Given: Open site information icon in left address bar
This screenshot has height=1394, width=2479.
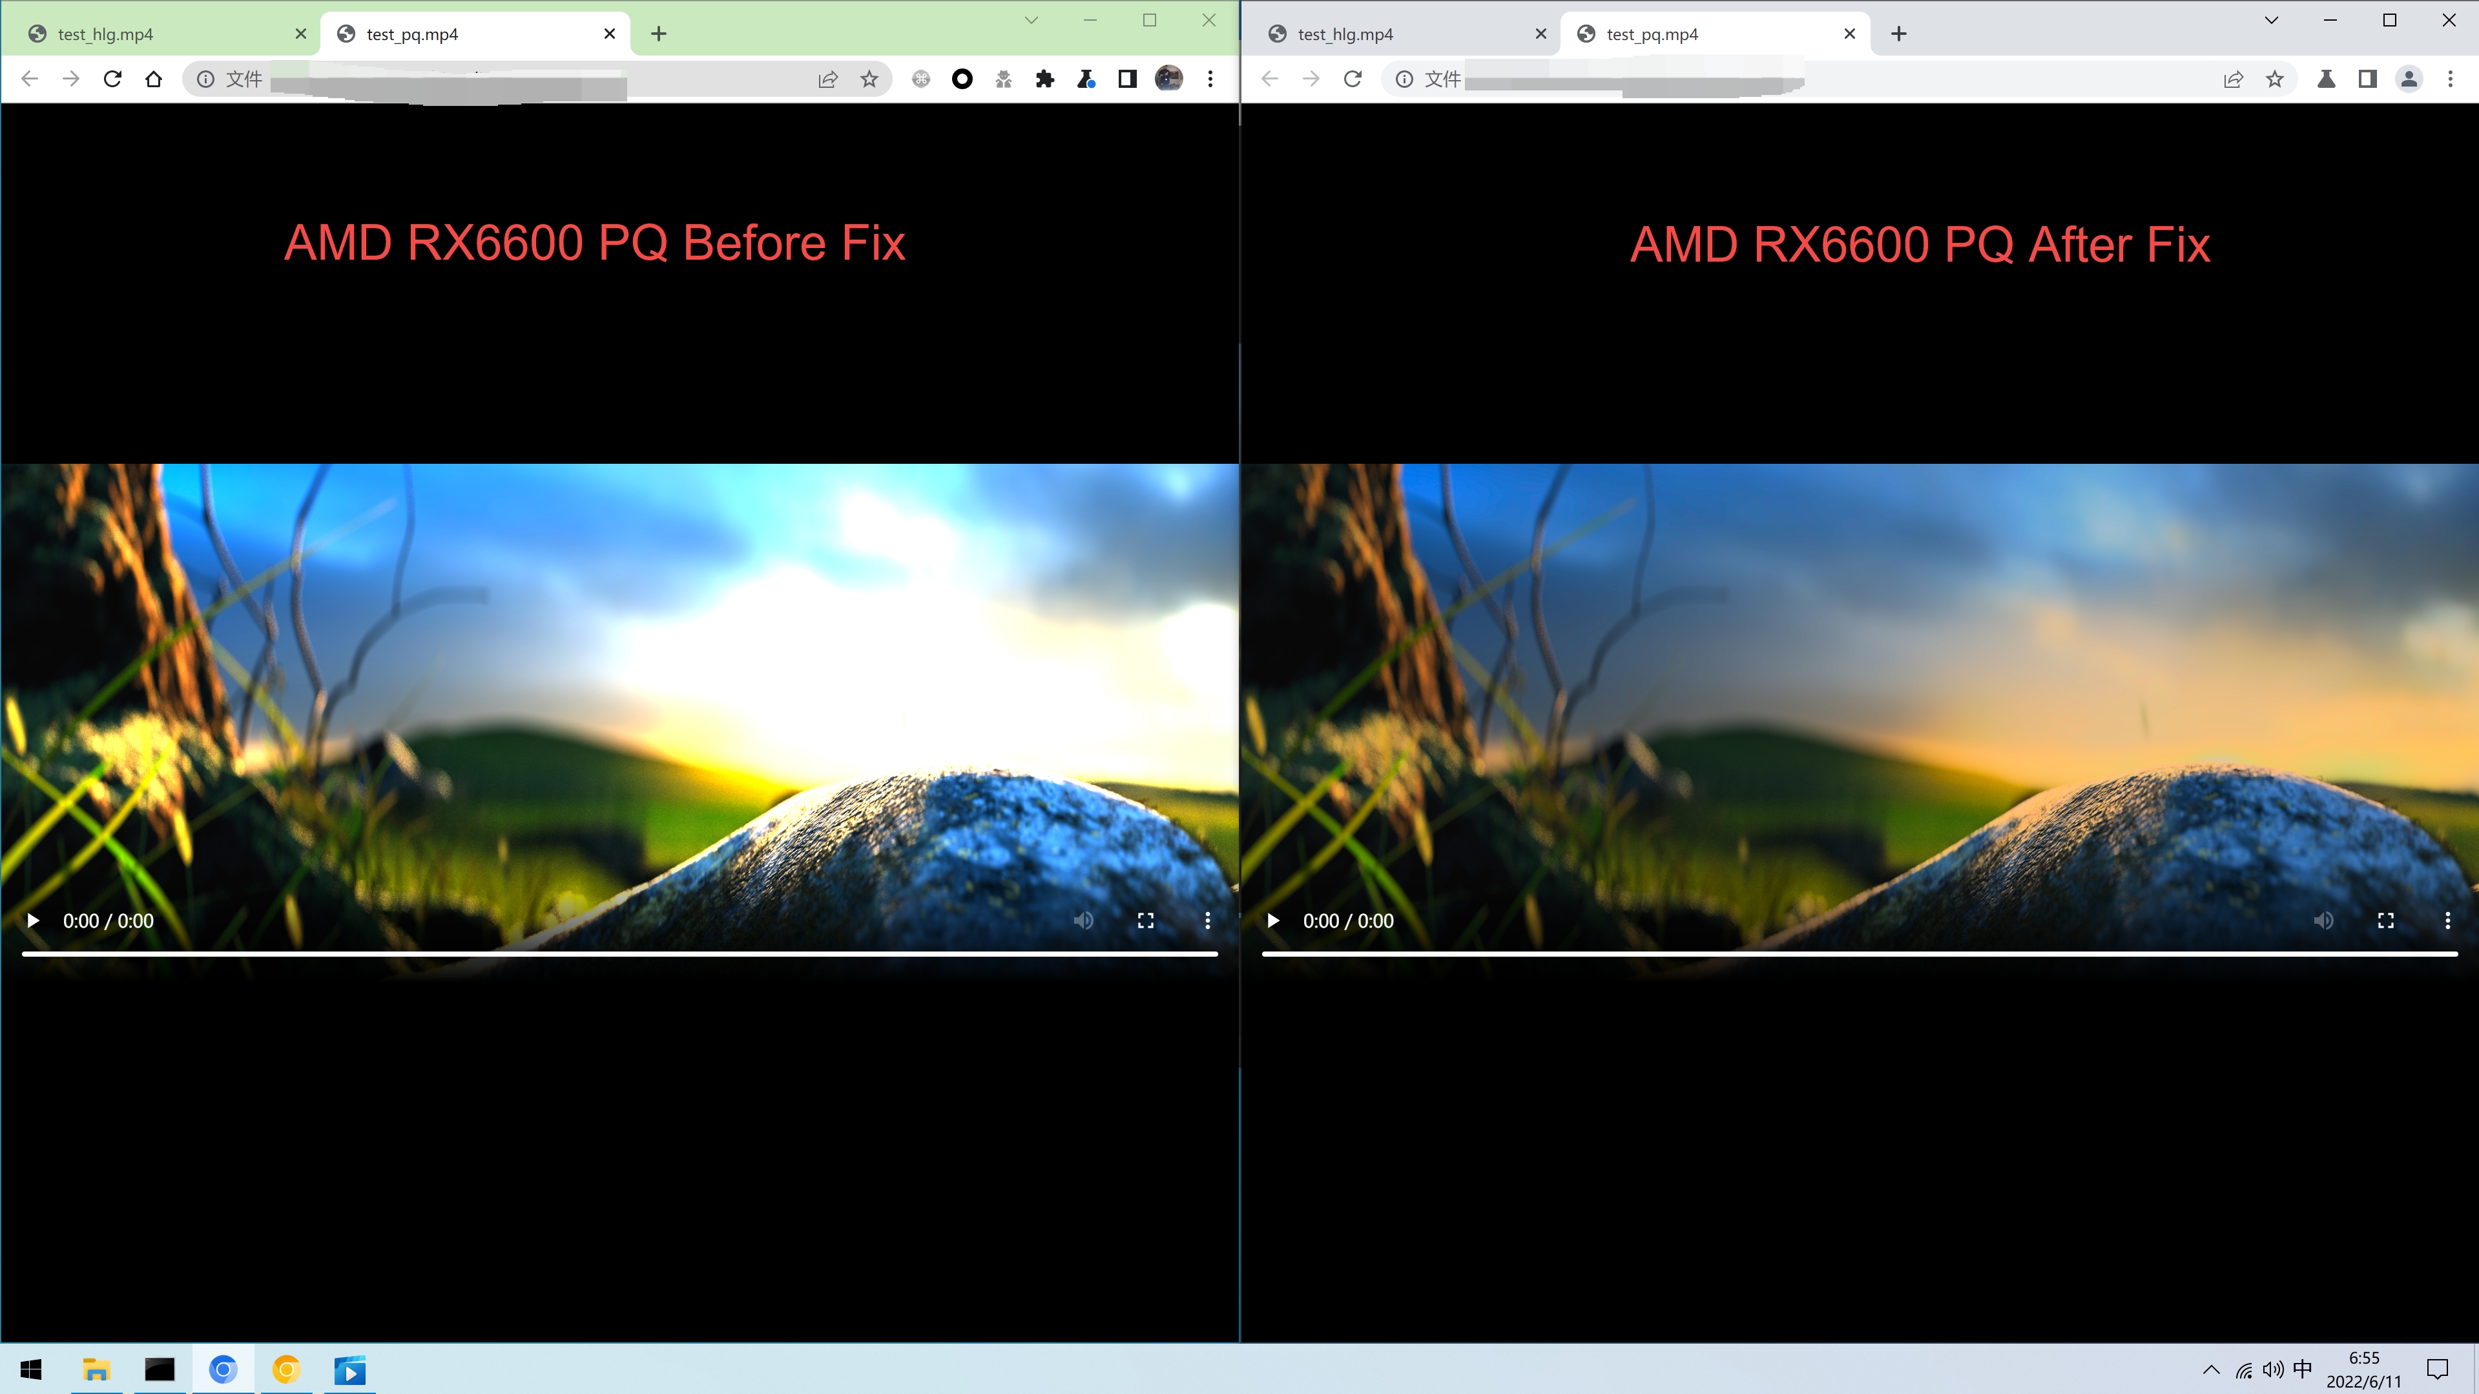Looking at the screenshot, I should click(x=205, y=79).
